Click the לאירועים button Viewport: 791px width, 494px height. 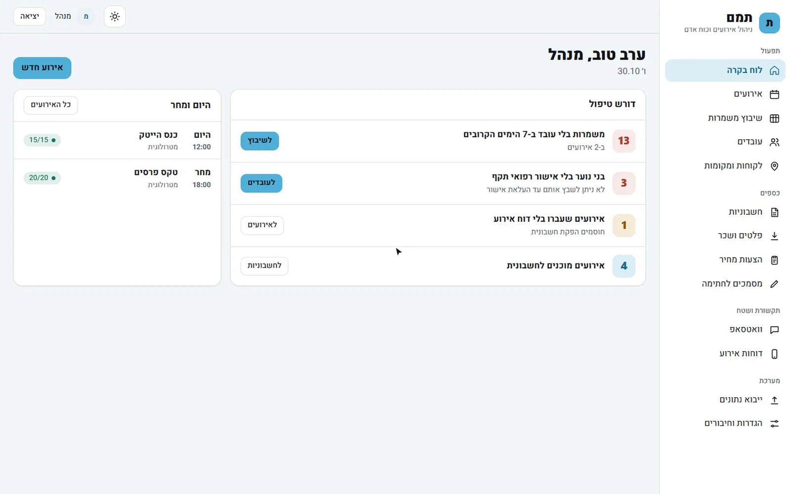pos(262,225)
